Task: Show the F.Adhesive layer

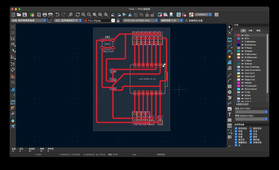Action: point(242,42)
